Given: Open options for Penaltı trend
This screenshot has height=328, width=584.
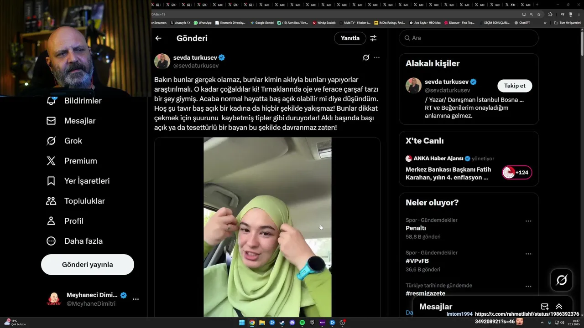Looking at the screenshot, I should point(528,221).
